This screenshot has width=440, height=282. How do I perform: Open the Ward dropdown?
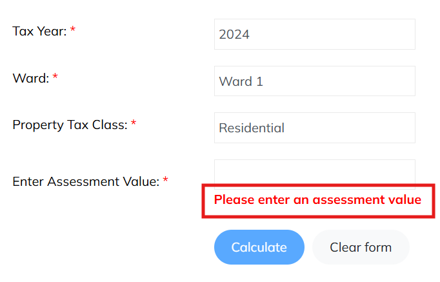pos(314,81)
